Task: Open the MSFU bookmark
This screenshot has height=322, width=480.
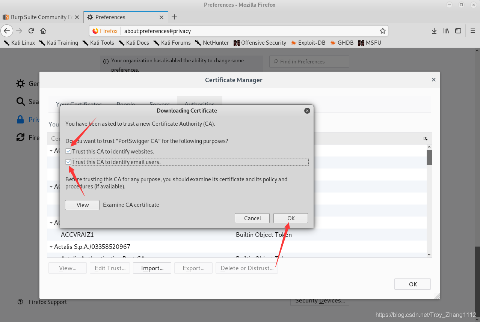Action: coord(370,43)
